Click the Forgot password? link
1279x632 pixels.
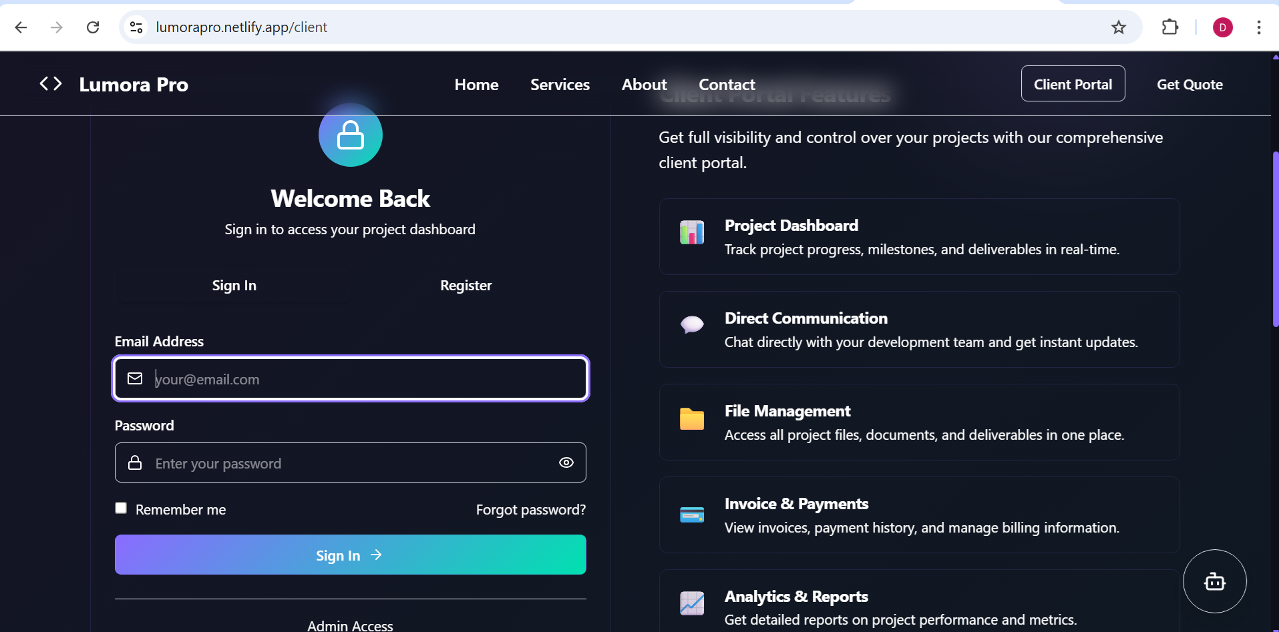click(531, 510)
